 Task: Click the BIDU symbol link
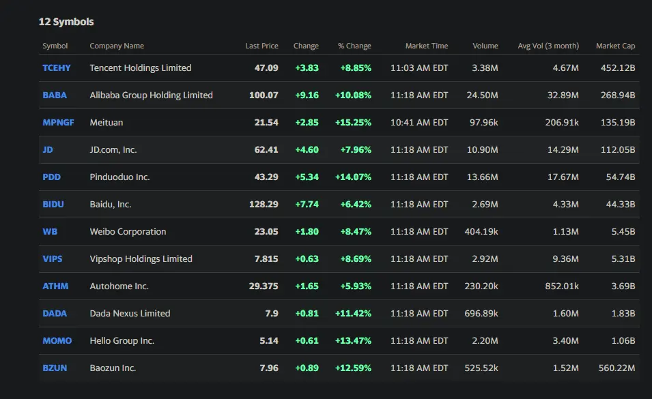coord(53,205)
